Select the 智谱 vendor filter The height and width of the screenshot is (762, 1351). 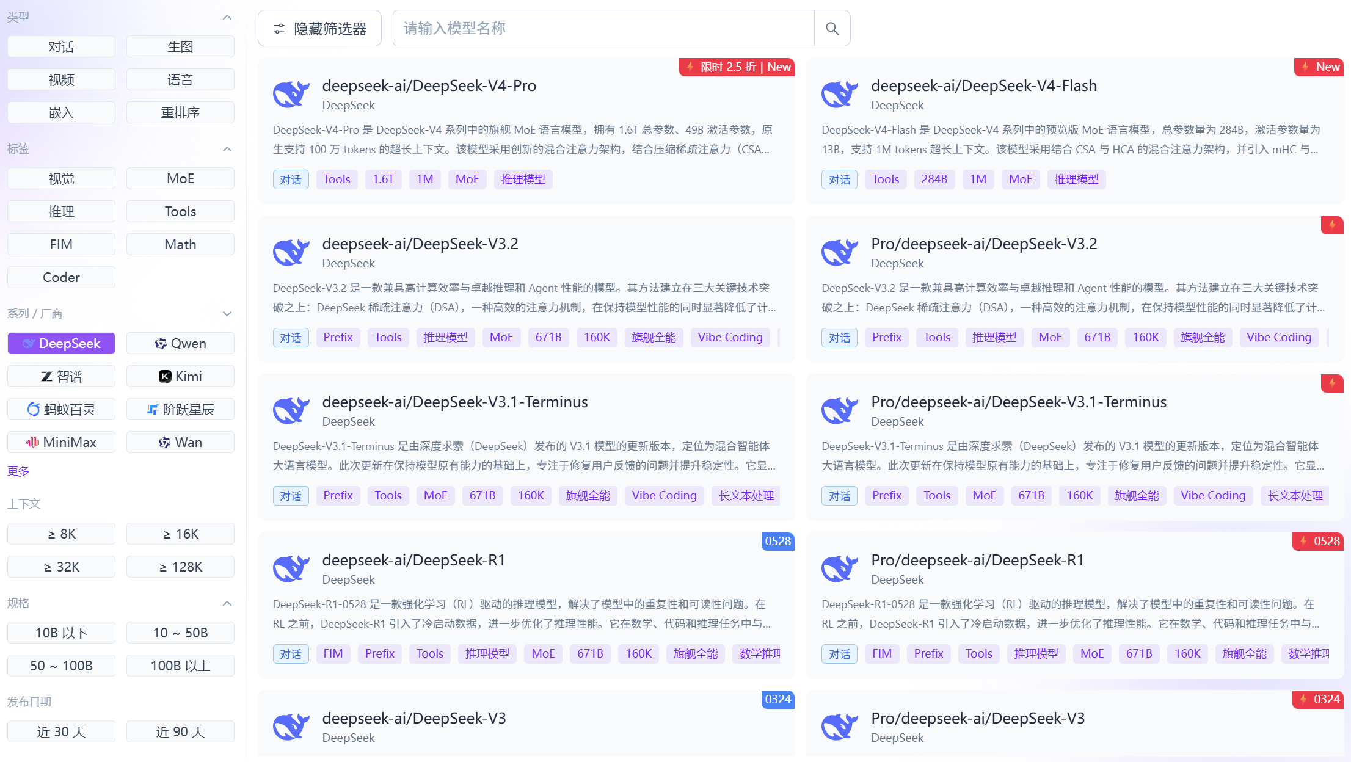coord(61,376)
